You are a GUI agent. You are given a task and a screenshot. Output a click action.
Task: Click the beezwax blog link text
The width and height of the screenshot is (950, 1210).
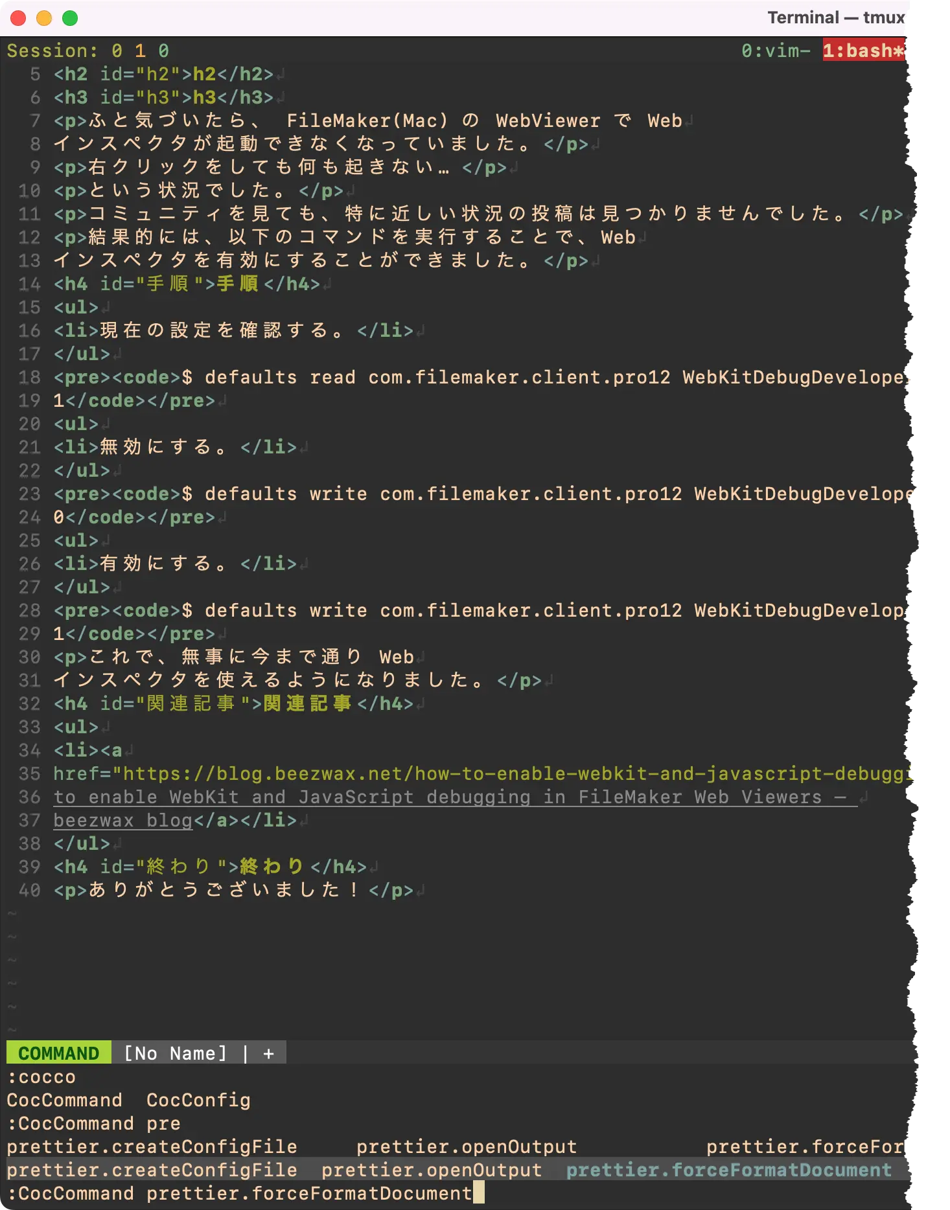tap(122, 820)
